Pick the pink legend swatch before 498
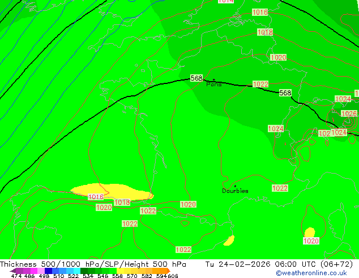Viewport: 359px width, 278px height. click(41, 271)
